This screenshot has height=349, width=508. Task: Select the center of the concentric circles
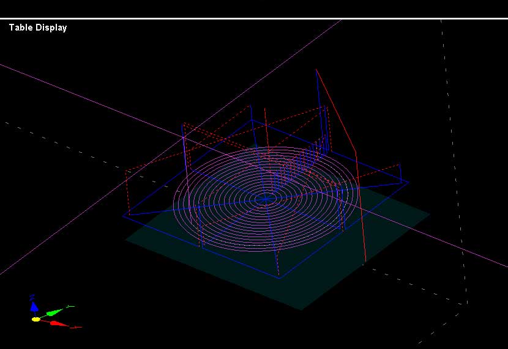265,198
